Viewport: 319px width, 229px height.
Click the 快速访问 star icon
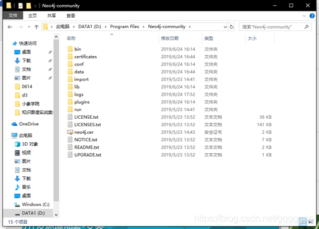point(14,44)
